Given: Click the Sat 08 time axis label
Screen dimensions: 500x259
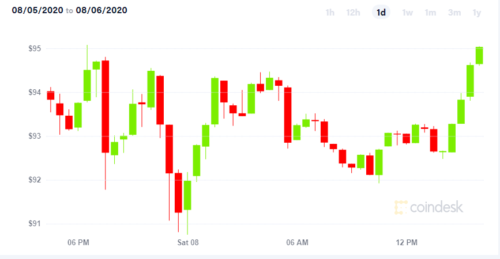Looking at the screenshot, I should [188, 242].
